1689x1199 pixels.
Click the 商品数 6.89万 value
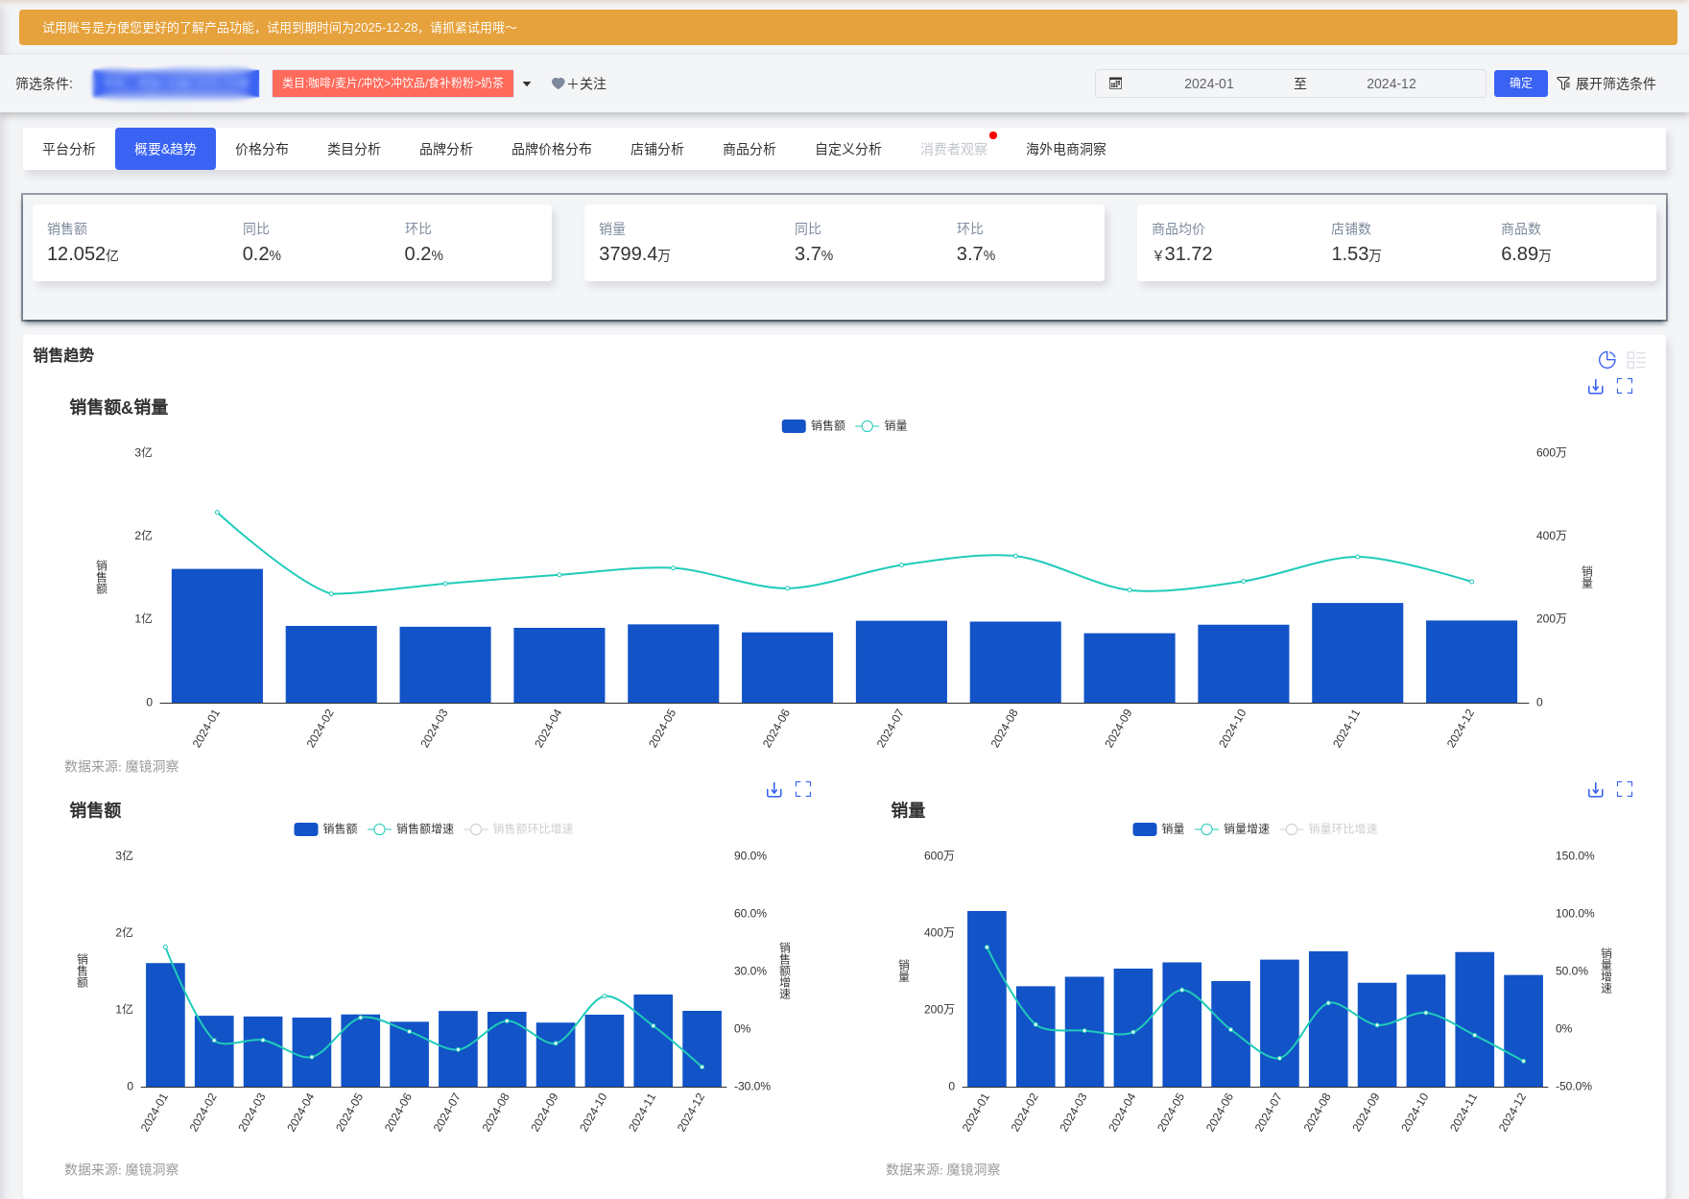pyautogui.click(x=1526, y=254)
